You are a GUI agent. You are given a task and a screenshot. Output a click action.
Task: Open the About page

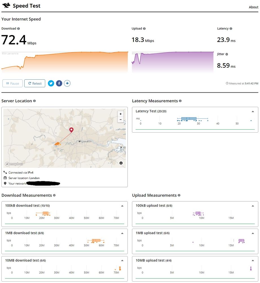point(253,7)
